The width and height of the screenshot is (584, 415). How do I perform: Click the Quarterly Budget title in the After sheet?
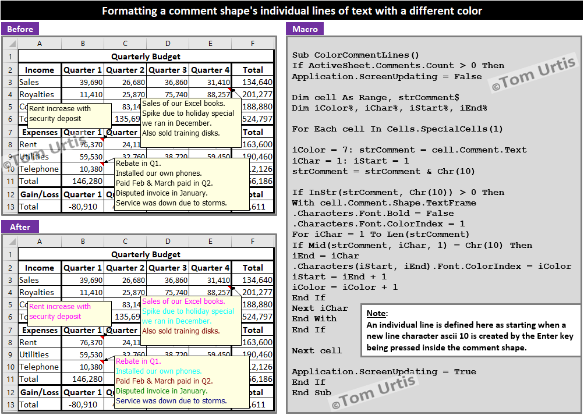coord(146,254)
